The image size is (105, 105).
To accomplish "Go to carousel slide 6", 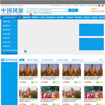I will pyautogui.click(x=39, y=51).
